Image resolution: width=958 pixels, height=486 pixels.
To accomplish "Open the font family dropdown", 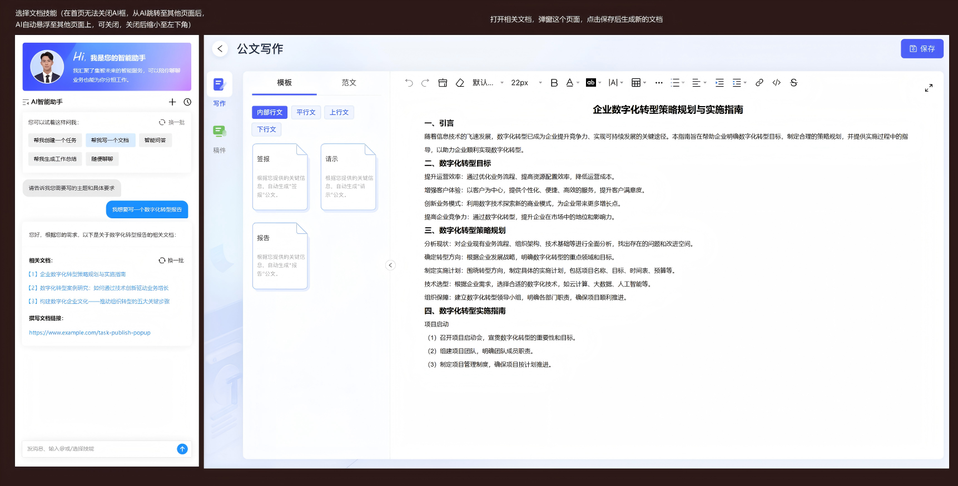I will click(488, 83).
